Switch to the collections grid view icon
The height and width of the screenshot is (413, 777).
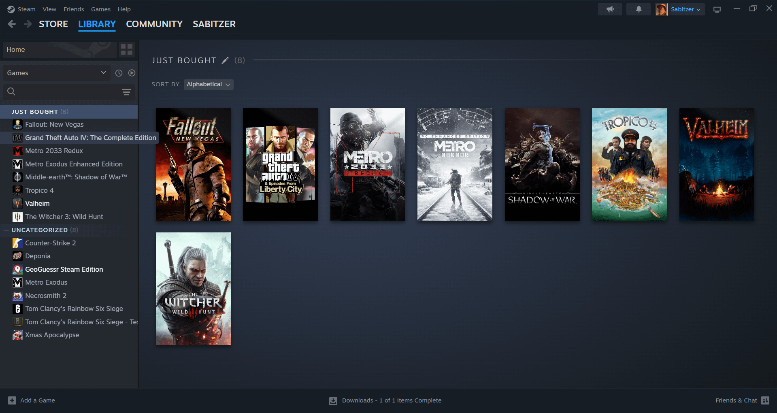(x=127, y=49)
